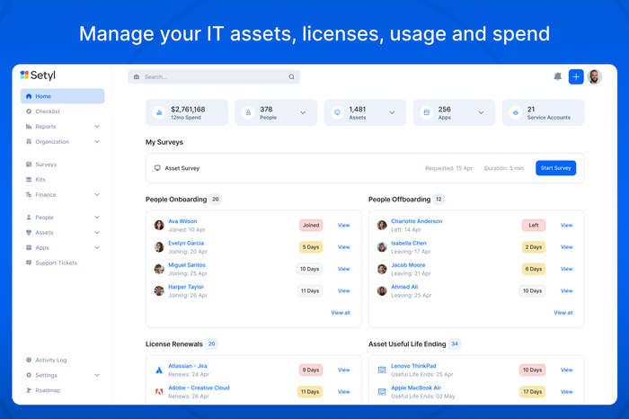Click Asset Useful Life Ending count 34
Viewport: 629px width, 419px height.
[x=455, y=344]
